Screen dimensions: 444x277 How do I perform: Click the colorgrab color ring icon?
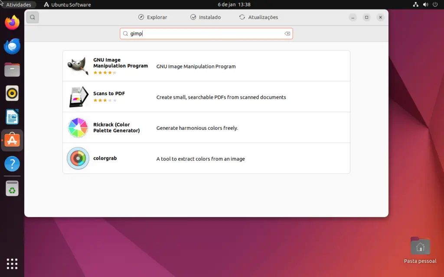click(78, 158)
